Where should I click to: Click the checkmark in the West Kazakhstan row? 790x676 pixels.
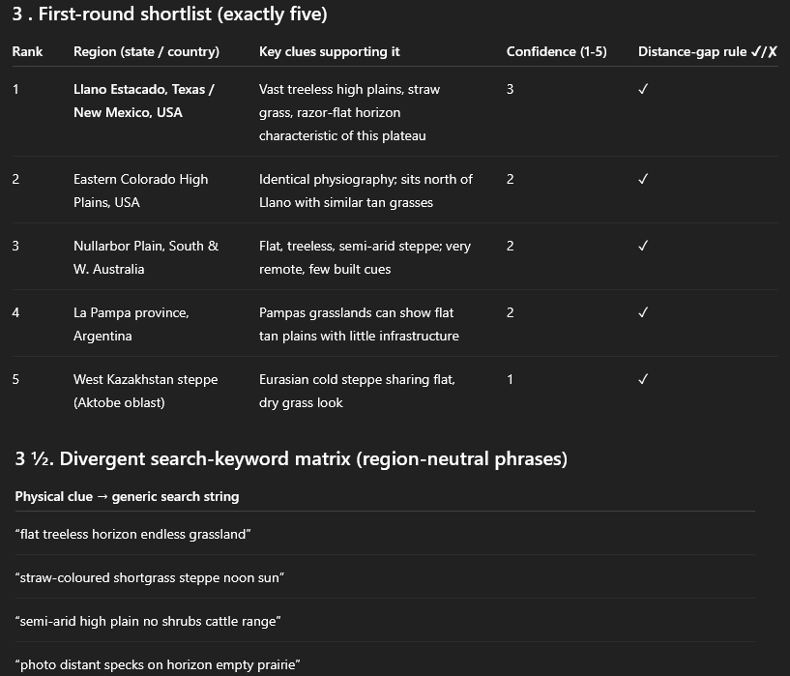(643, 379)
